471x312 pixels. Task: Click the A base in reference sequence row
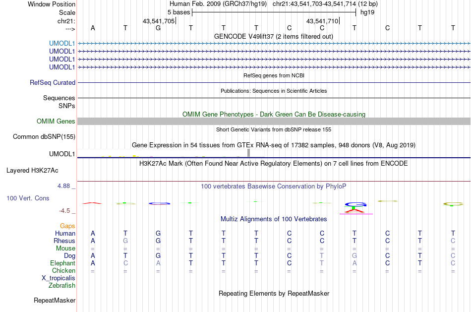coord(93,28)
